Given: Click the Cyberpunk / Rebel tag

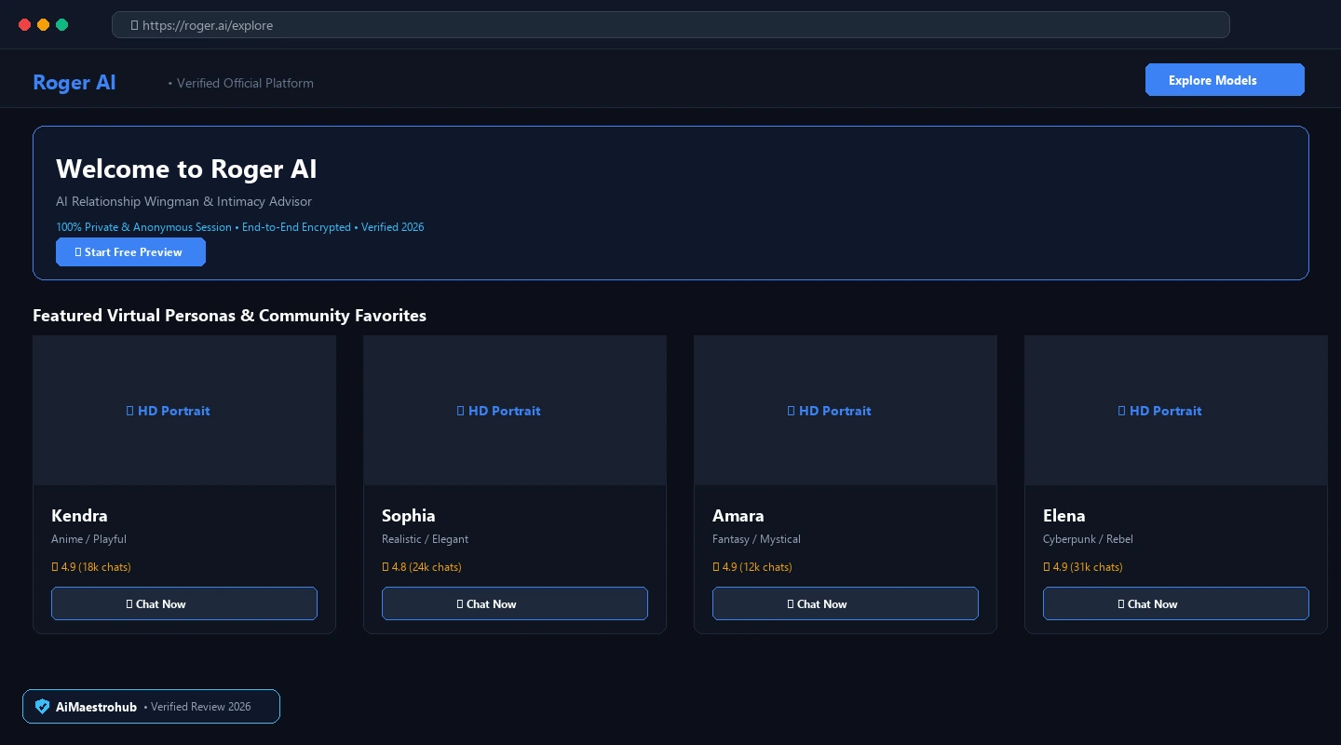Looking at the screenshot, I should click(1089, 539).
